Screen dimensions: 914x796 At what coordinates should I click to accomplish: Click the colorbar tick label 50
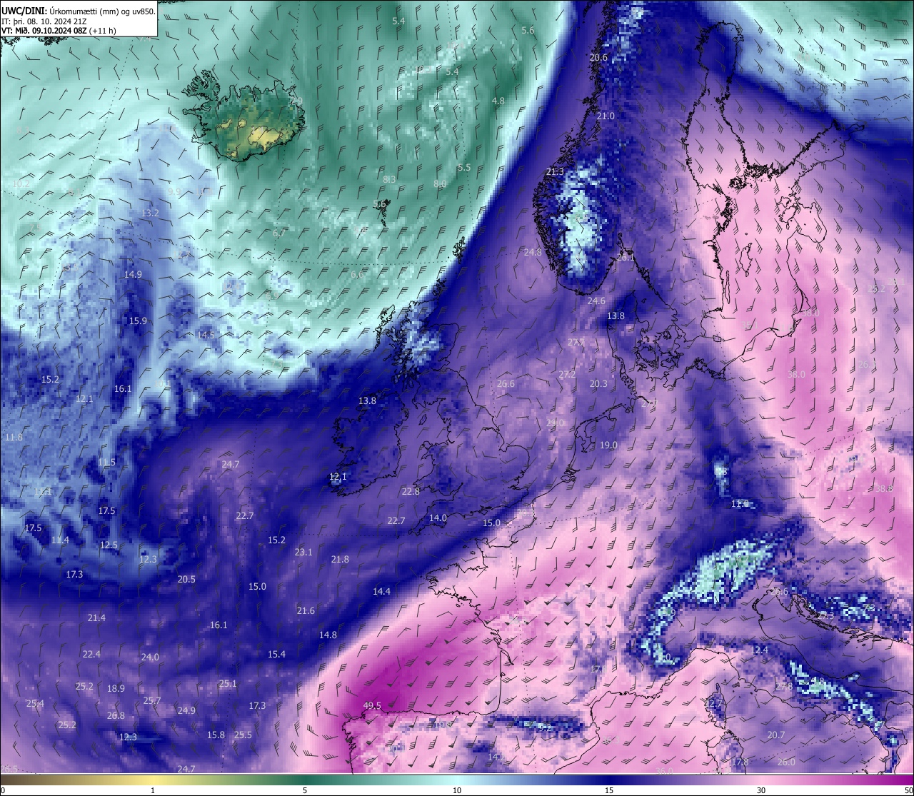pos(908,790)
